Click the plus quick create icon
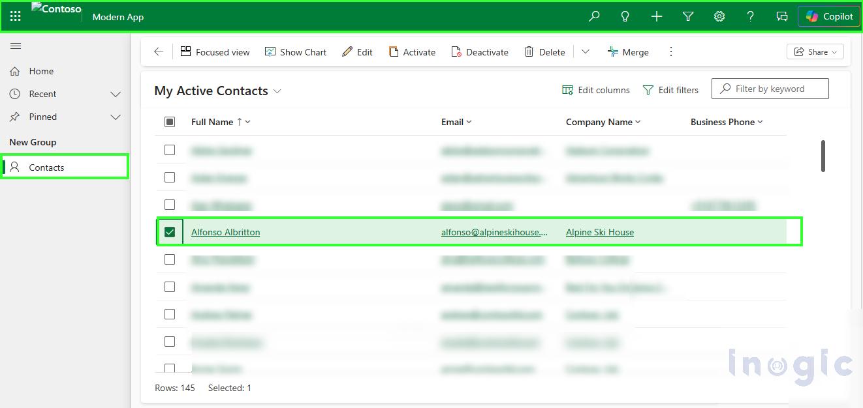This screenshot has height=408, width=863. [x=657, y=17]
